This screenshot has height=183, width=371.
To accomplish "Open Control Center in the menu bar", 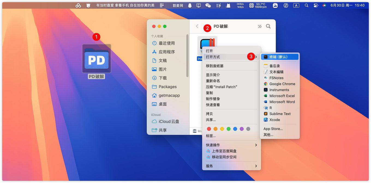I will 316,5.
